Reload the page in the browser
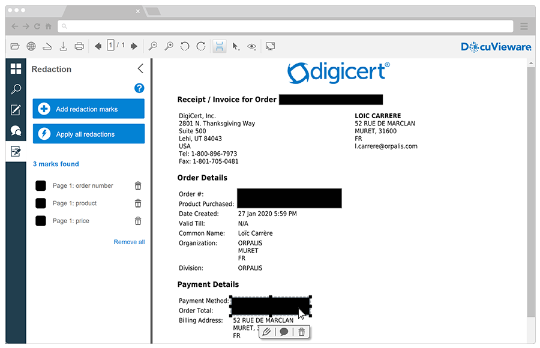The image size is (540, 348). [x=37, y=26]
